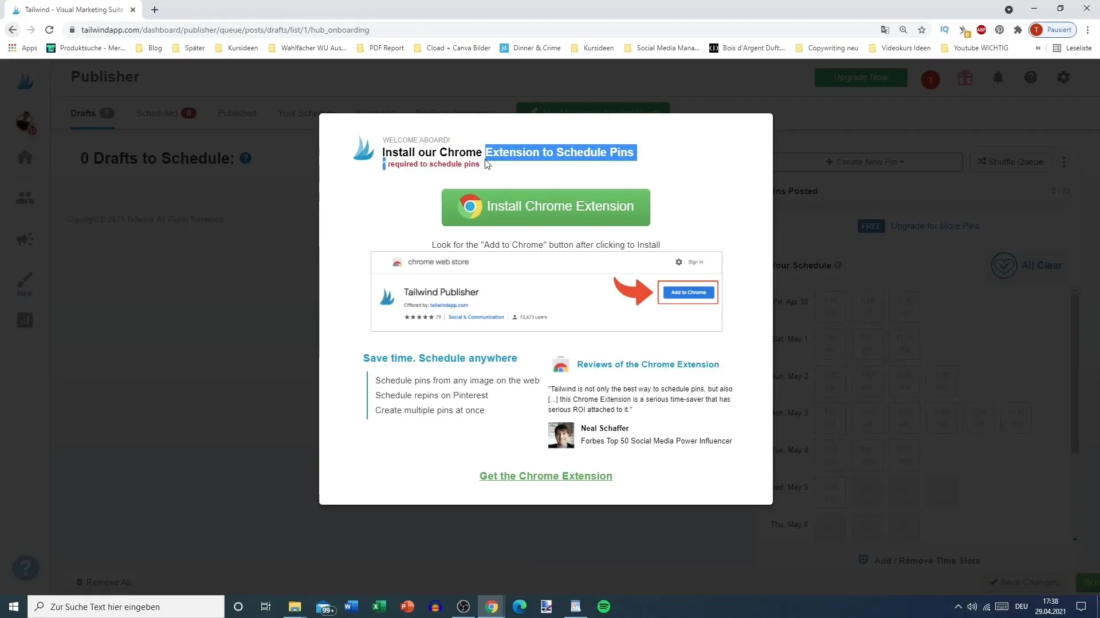
Task: Click the All Clear heart icon
Action: pyautogui.click(x=1004, y=266)
